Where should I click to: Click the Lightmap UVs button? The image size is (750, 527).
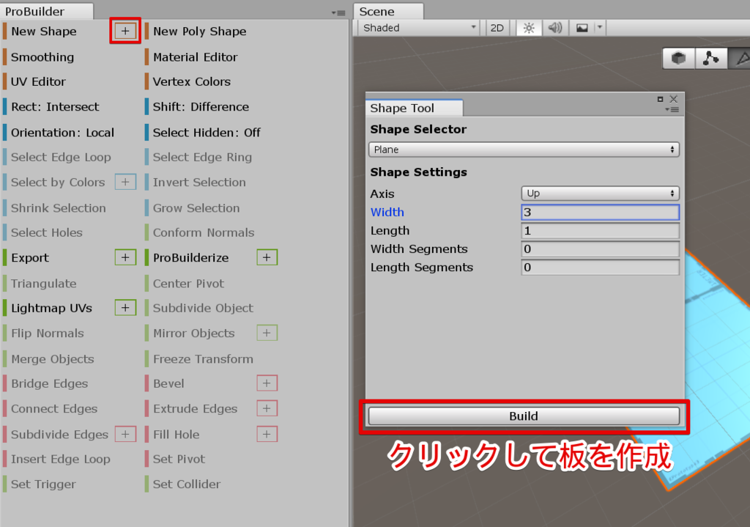pyautogui.click(x=52, y=308)
